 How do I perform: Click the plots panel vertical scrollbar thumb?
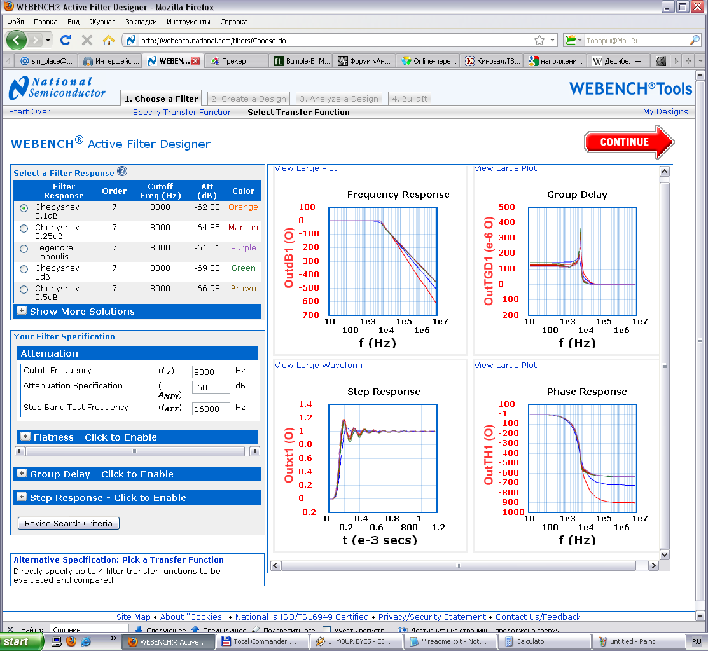coord(664,366)
